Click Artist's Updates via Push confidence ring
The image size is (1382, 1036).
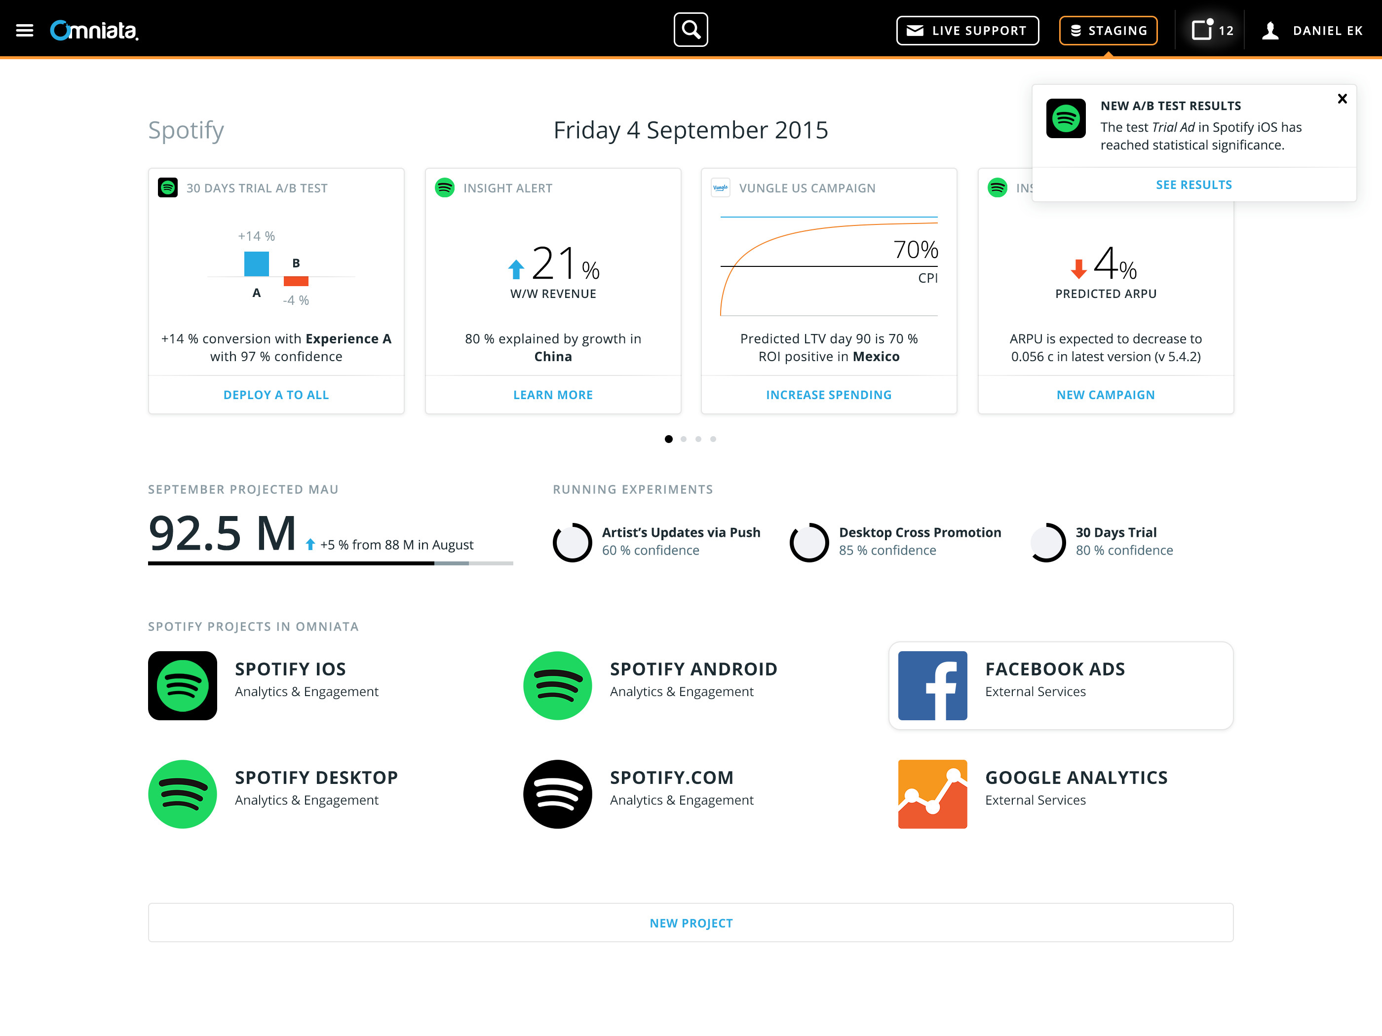point(572,542)
